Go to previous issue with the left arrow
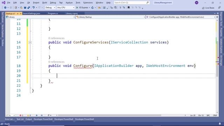This screenshot has width=224, height=126. click(x=37, y=115)
